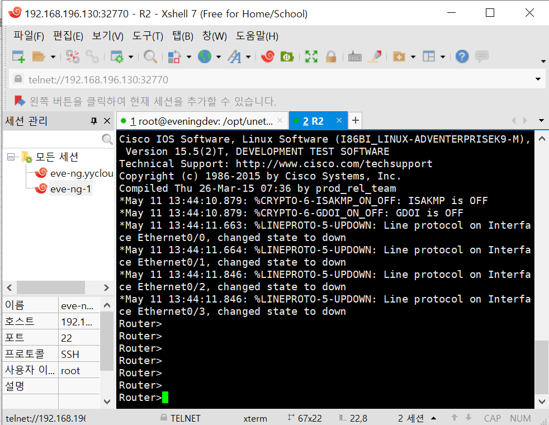
Task: Close the R2 tab
Action: pos(339,120)
